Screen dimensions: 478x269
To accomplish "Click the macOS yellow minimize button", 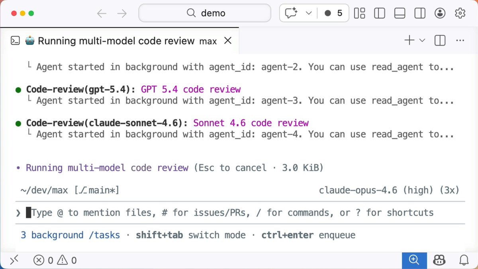I will click(22, 13).
